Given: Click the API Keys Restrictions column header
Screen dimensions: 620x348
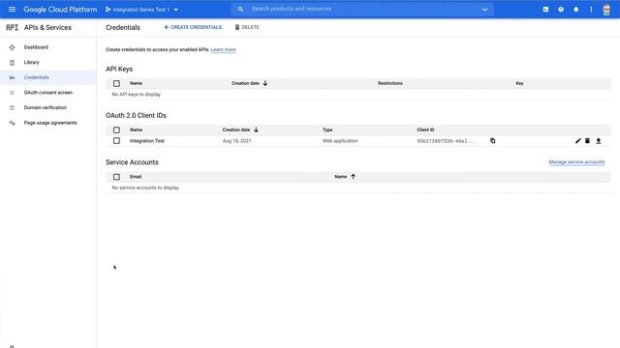Looking at the screenshot, I should 389,83.
